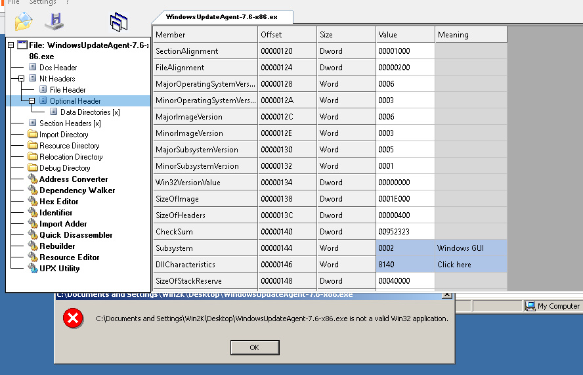This screenshot has width=583, height=375.
Task: Select the Win32VersionValue member cell
Action: [x=205, y=183]
